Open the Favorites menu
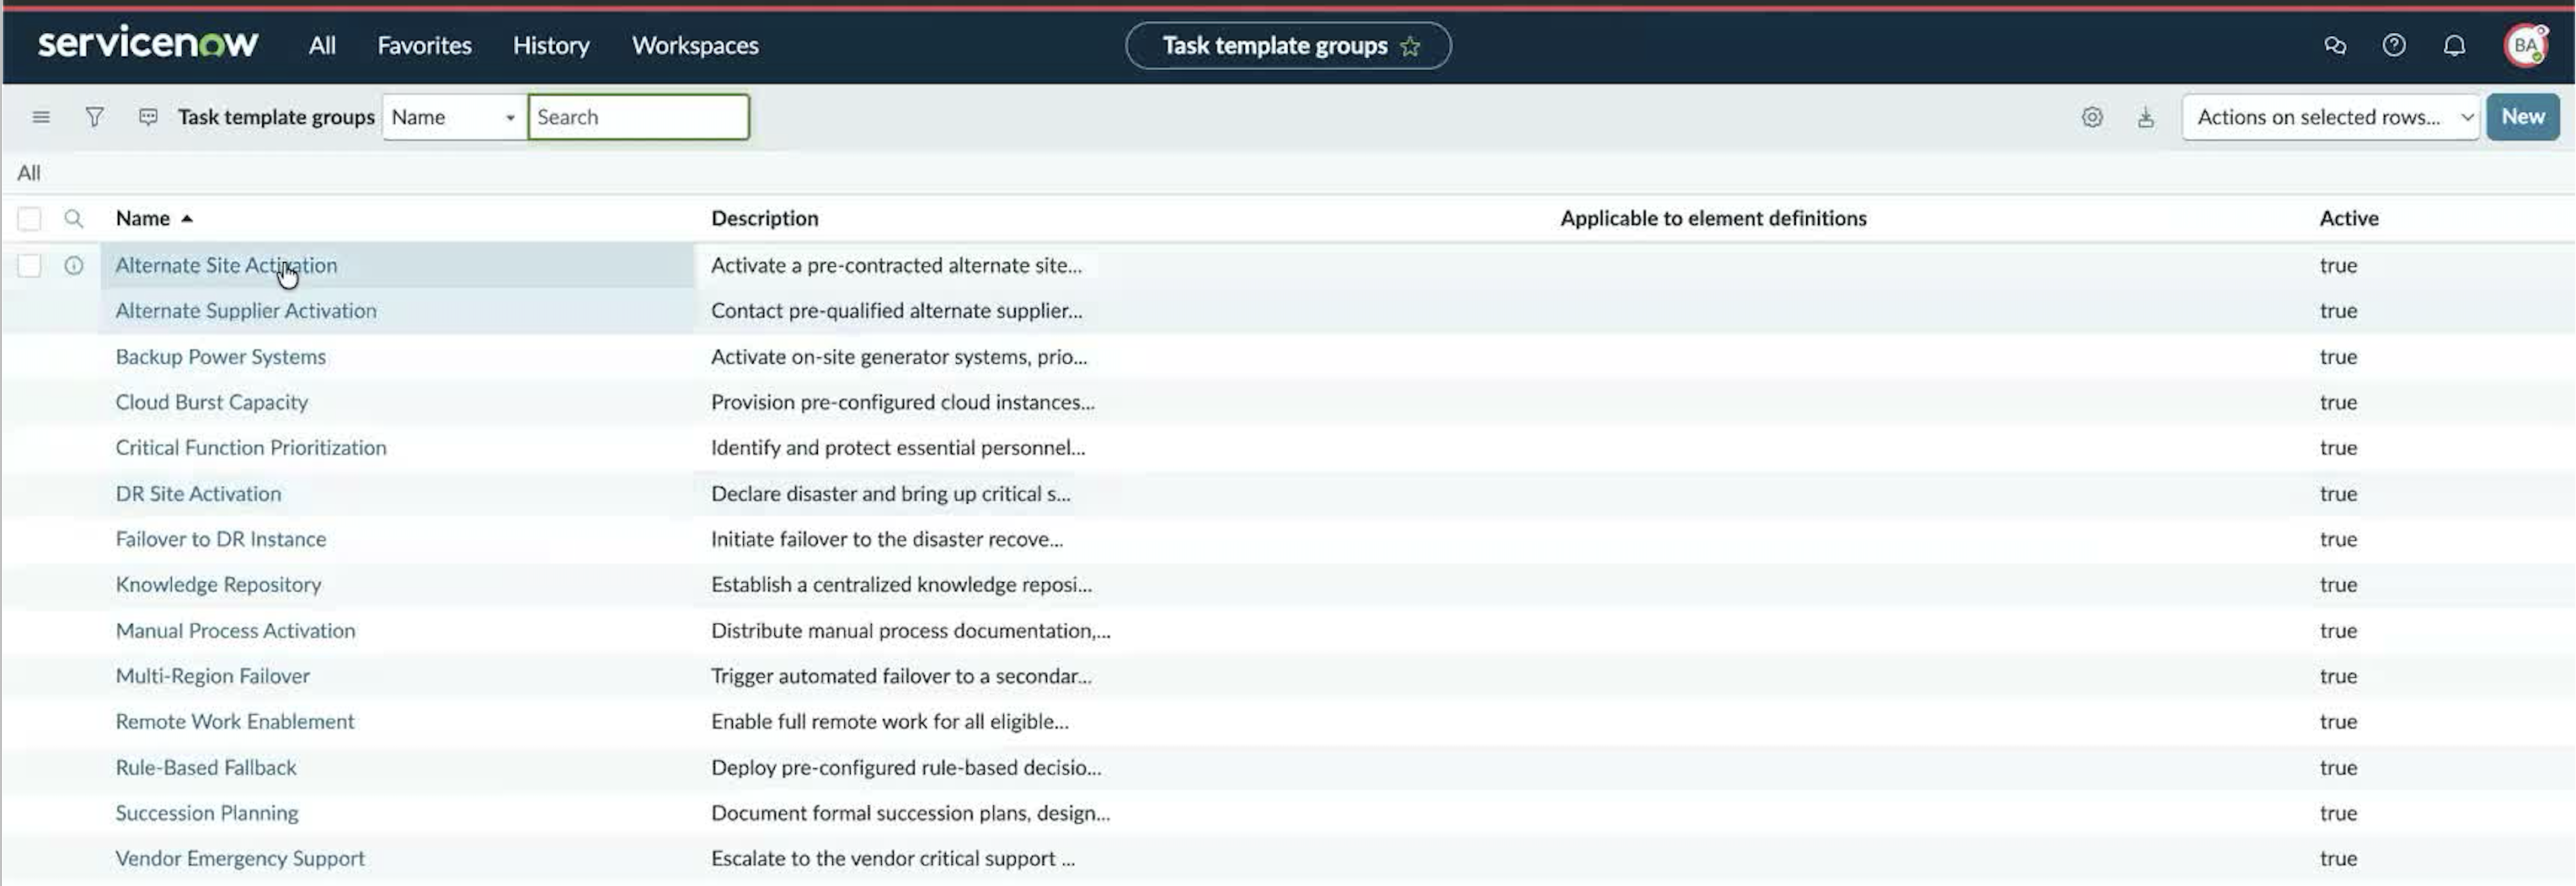Viewport: 2576px width, 886px height. pos(424,45)
